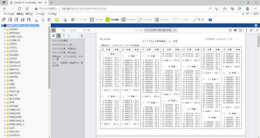Click the PDF viewer open-in-new-window icon
Screen dimensions: 260x138
point(230,30)
